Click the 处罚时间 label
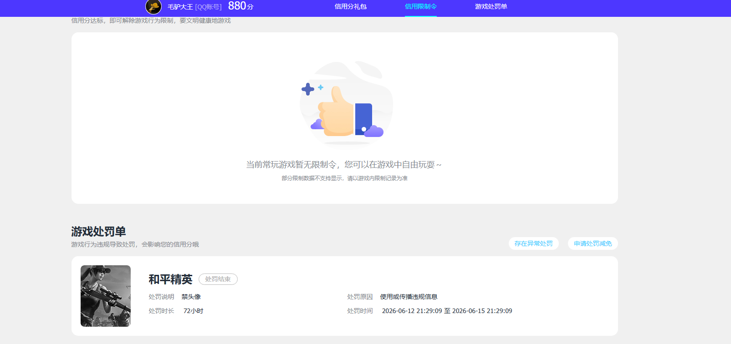Viewport: 731px width, 344px height. coord(360,311)
